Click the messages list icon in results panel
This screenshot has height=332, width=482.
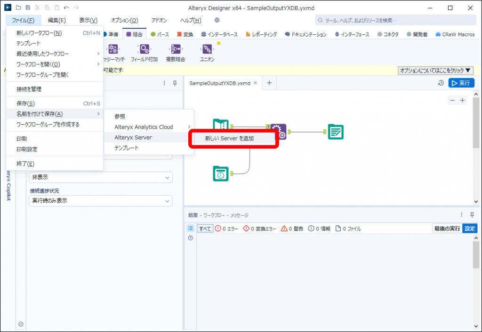tap(191, 228)
